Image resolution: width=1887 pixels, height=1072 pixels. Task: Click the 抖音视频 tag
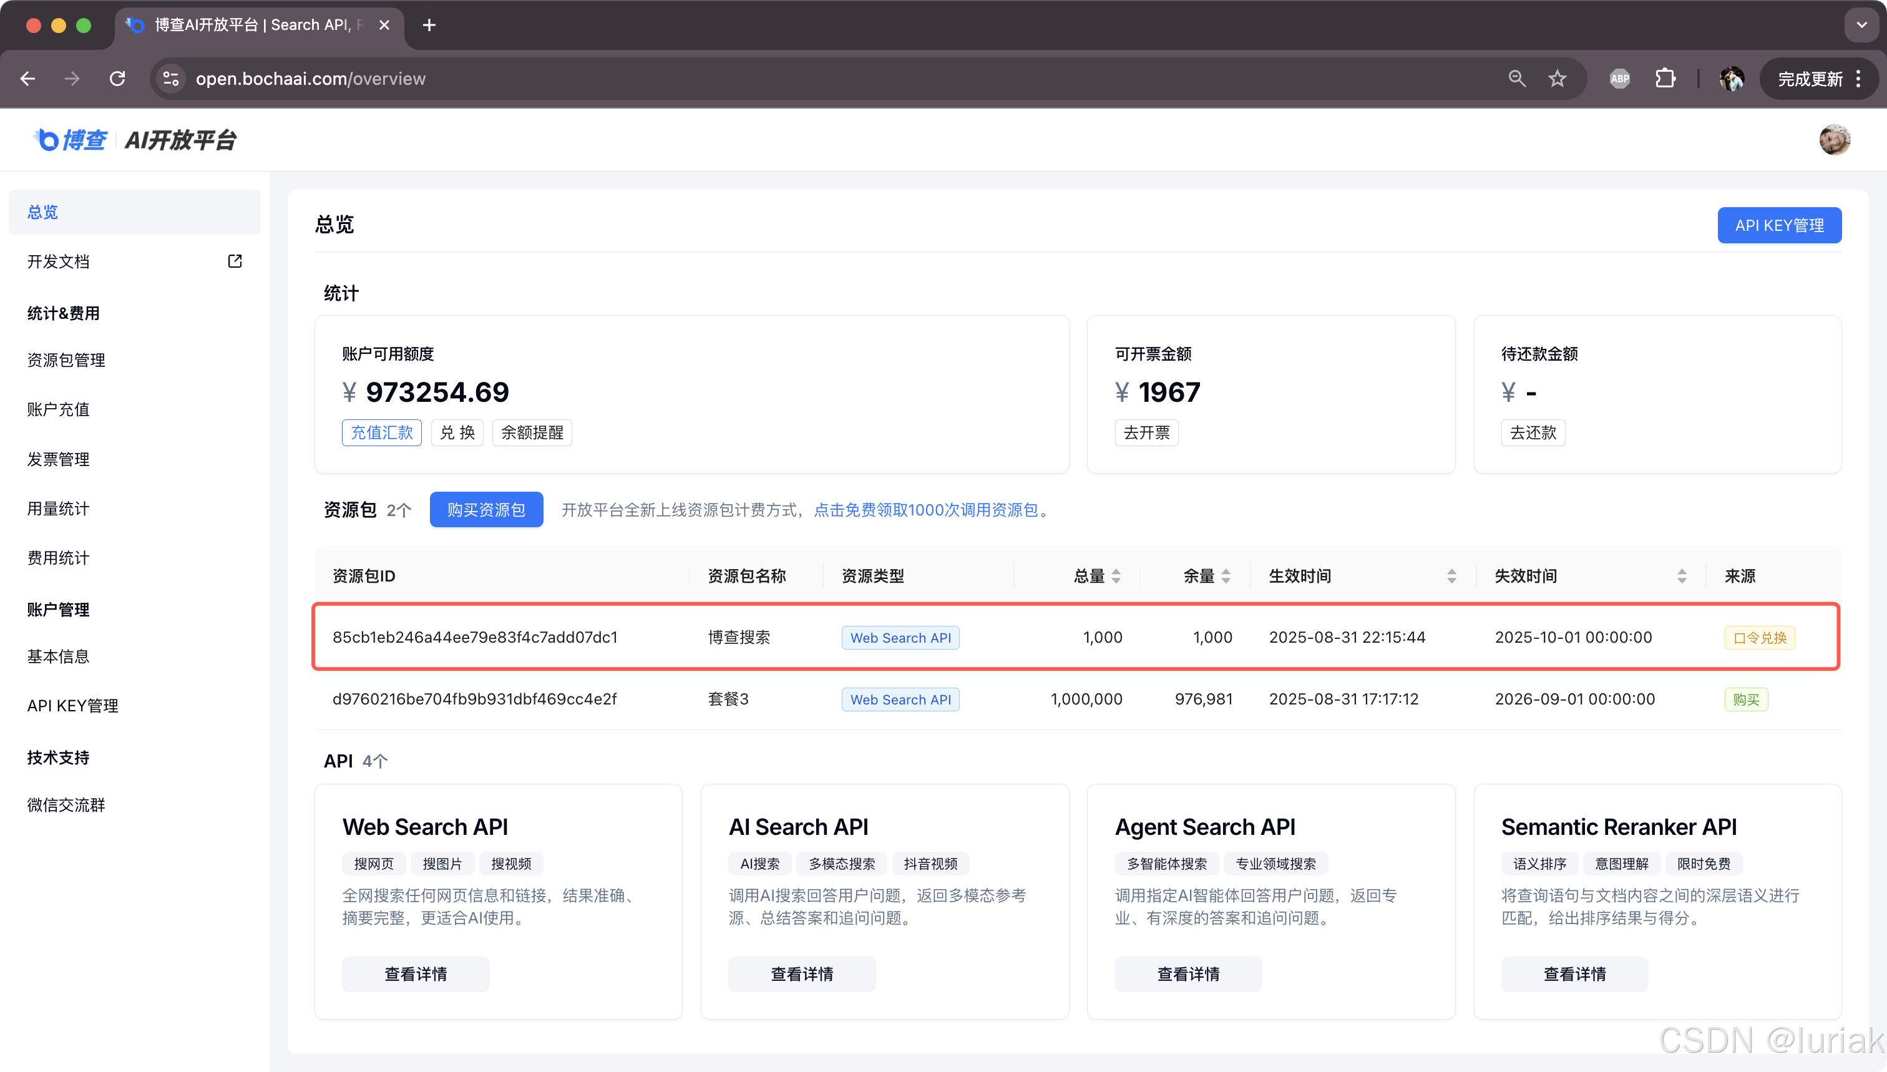point(930,864)
